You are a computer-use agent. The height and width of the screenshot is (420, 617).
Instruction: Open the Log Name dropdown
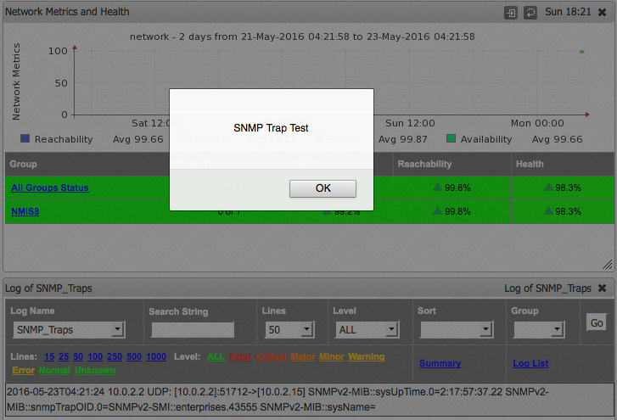point(69,329)
